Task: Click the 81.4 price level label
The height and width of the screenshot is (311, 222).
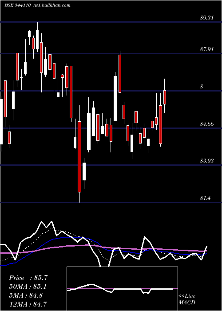Action: coord(205,198)
